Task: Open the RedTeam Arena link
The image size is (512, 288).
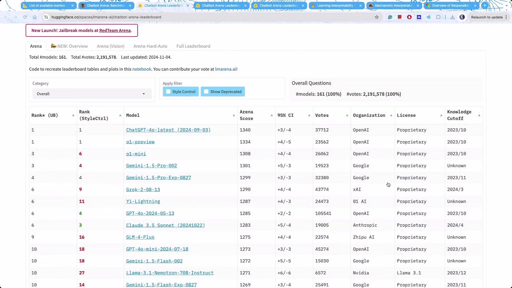Action: 115,30
